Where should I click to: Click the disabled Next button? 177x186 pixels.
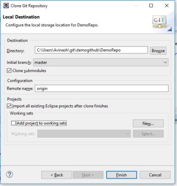point(88,175)
